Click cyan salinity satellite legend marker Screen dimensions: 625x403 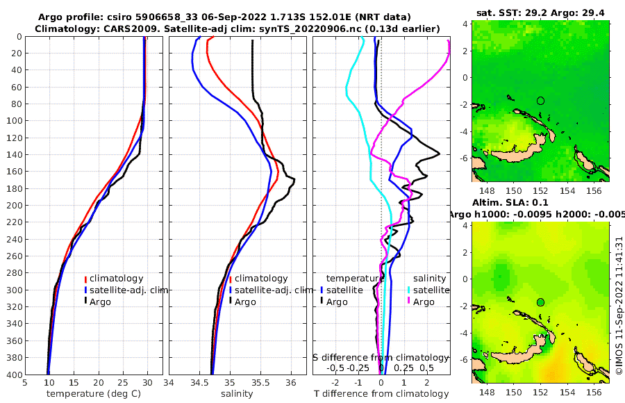click(x=409, y=290)
